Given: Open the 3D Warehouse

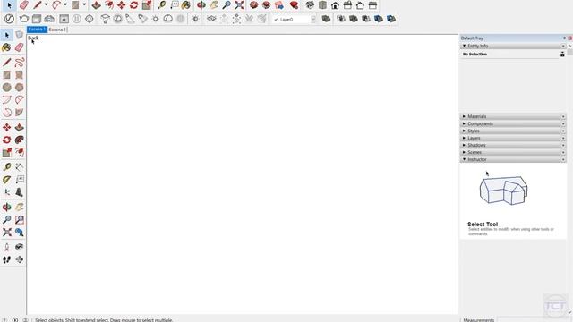Looking at the screenshot, I should pos(253,5).
